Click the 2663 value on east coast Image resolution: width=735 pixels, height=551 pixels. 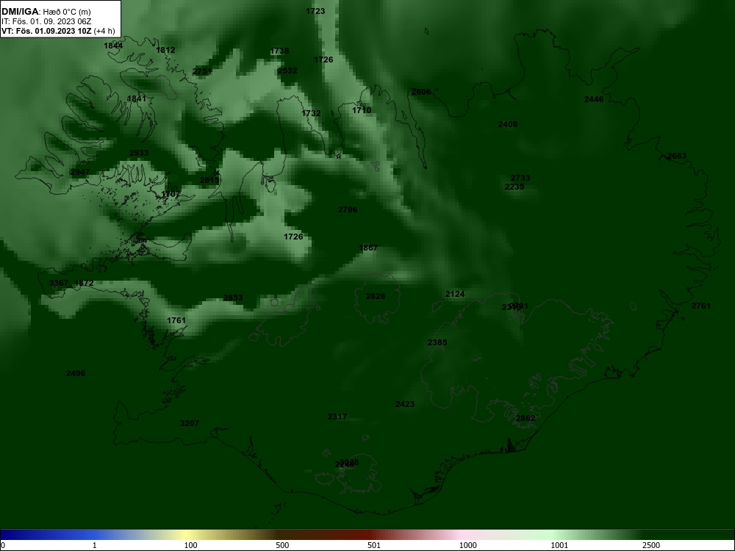pos(677,156)
